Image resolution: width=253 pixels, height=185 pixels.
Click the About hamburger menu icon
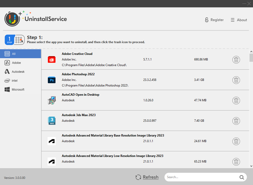coord(232,20)
